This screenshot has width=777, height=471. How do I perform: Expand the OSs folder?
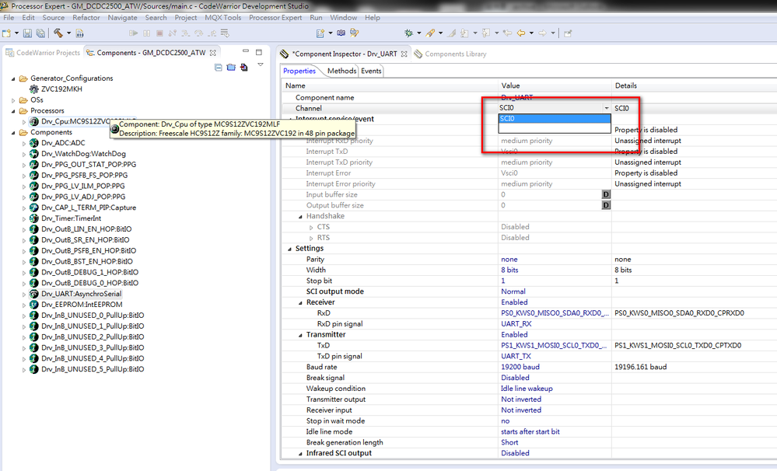[13, 100]
